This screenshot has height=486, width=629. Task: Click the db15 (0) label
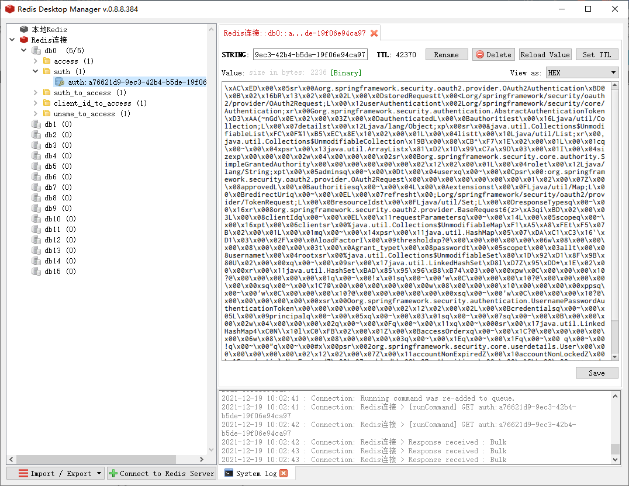(60, 272)
